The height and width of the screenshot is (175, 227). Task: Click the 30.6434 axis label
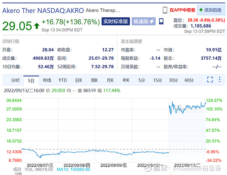point(14,100)
